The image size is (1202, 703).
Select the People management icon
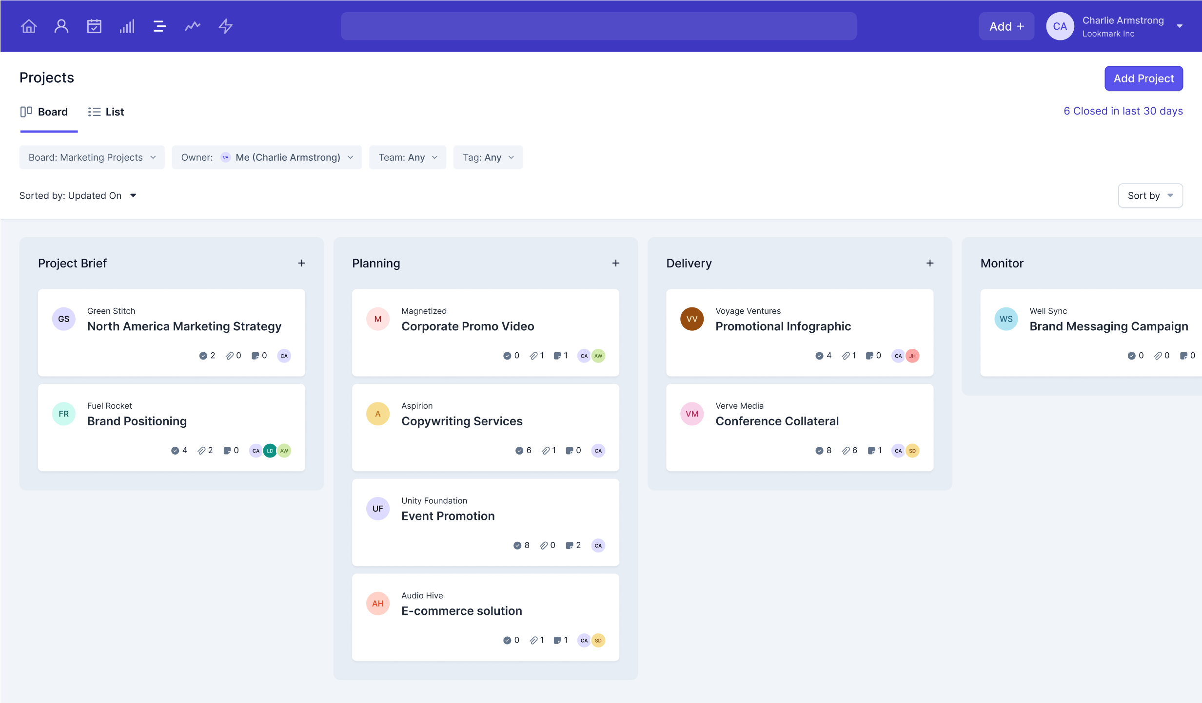click(61, 25)
